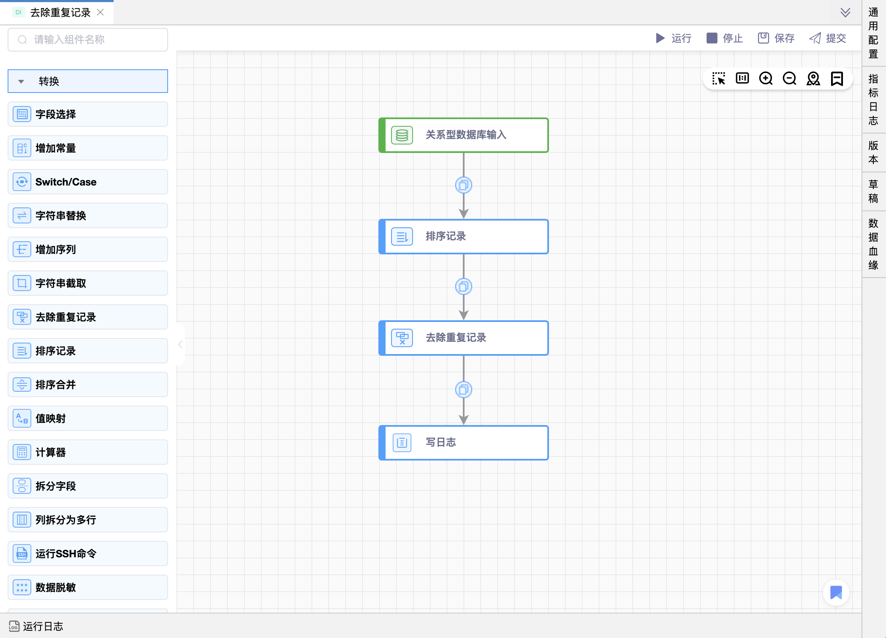Click copy icon below 关系型数据库输入 node
This screenshot has width=886, height=638.
[x=463, y=185]
